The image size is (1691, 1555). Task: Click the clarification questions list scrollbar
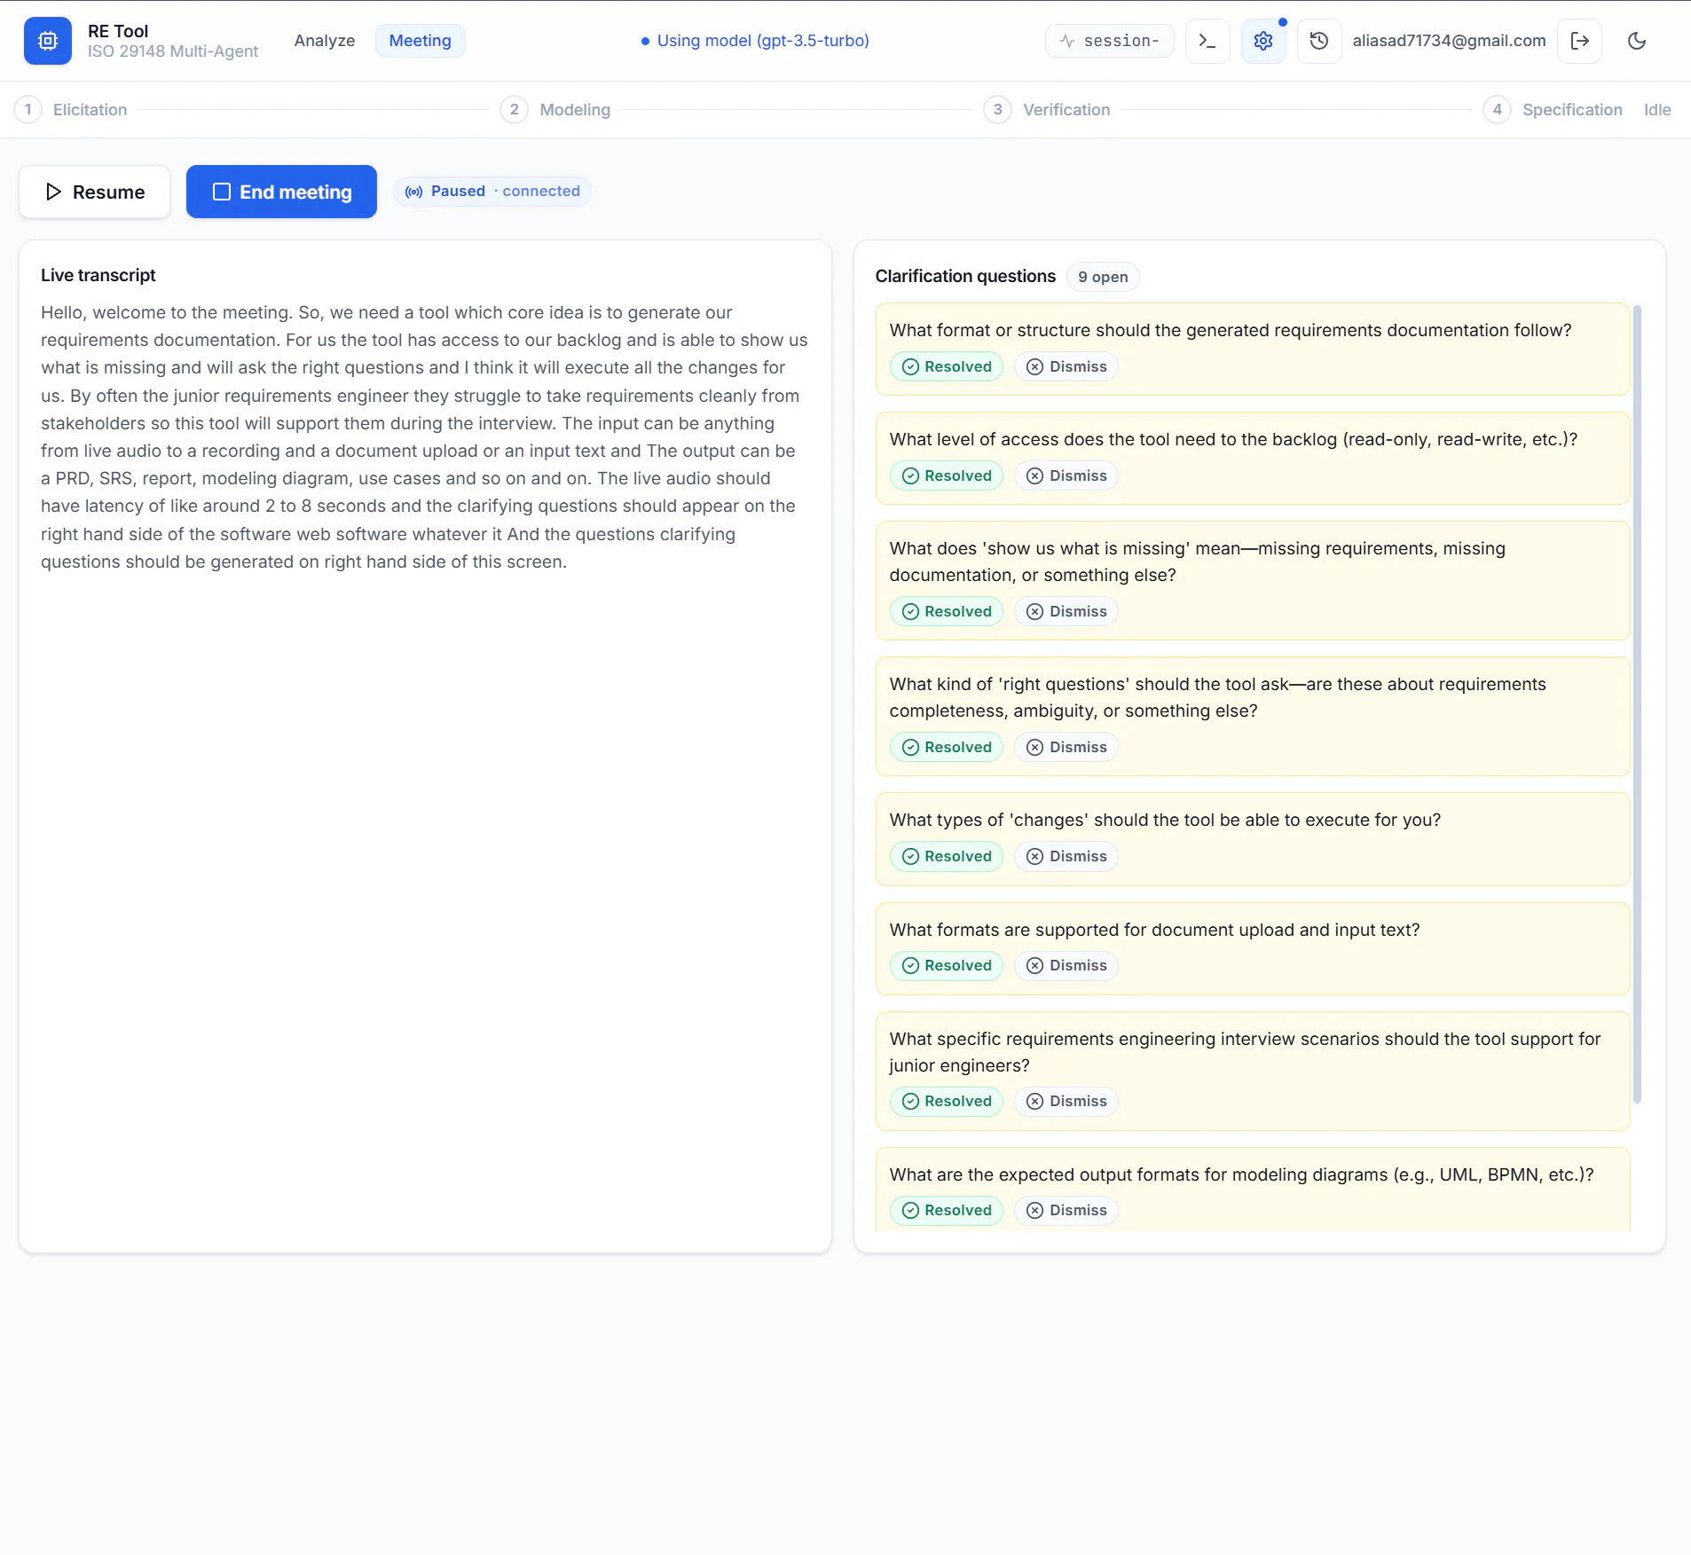[1637, 704]
